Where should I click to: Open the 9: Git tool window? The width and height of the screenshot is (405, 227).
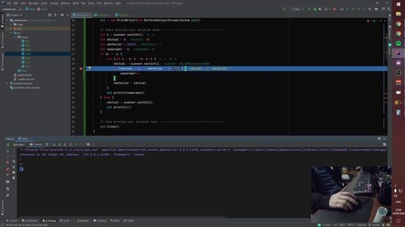(65, 221)
